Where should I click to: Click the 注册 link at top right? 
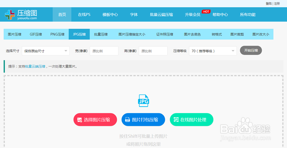click(x=277, y=4)
